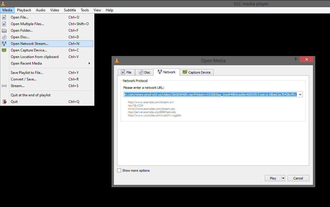Open the Play button dropdown arrow
The height and width of the screenshot is (207, 330).
283,178
